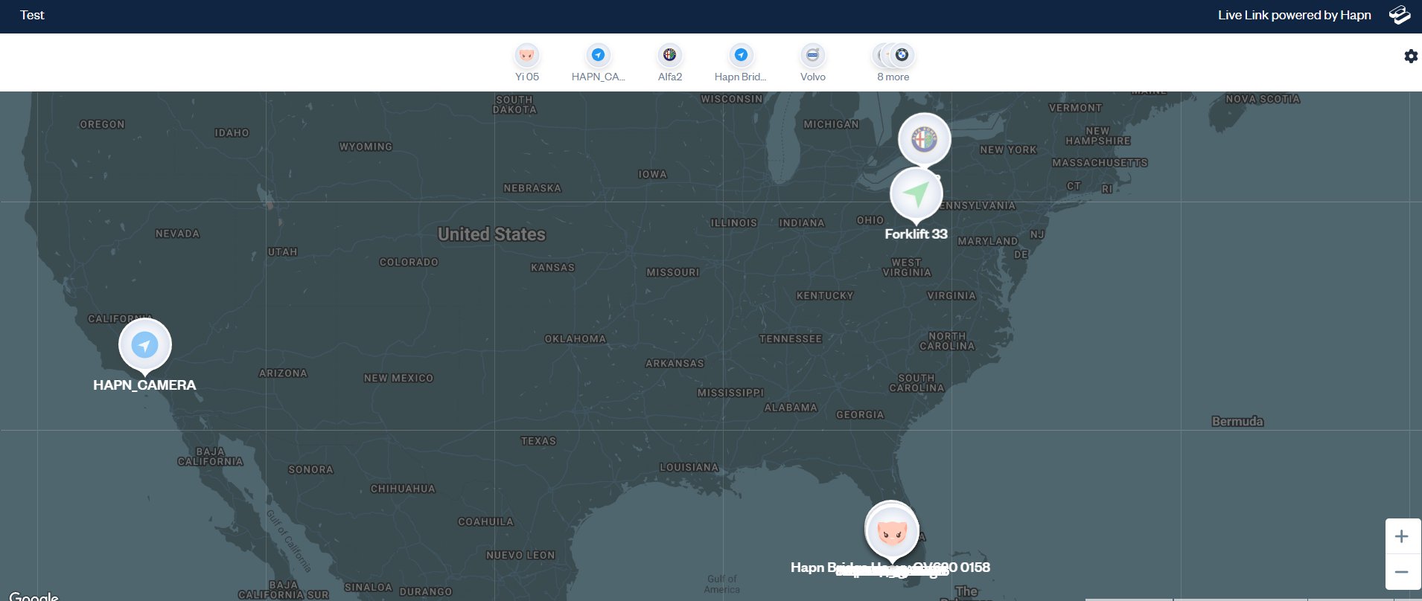
Task: Select the Alfa2 tracker icon
Action: point(670,55)
